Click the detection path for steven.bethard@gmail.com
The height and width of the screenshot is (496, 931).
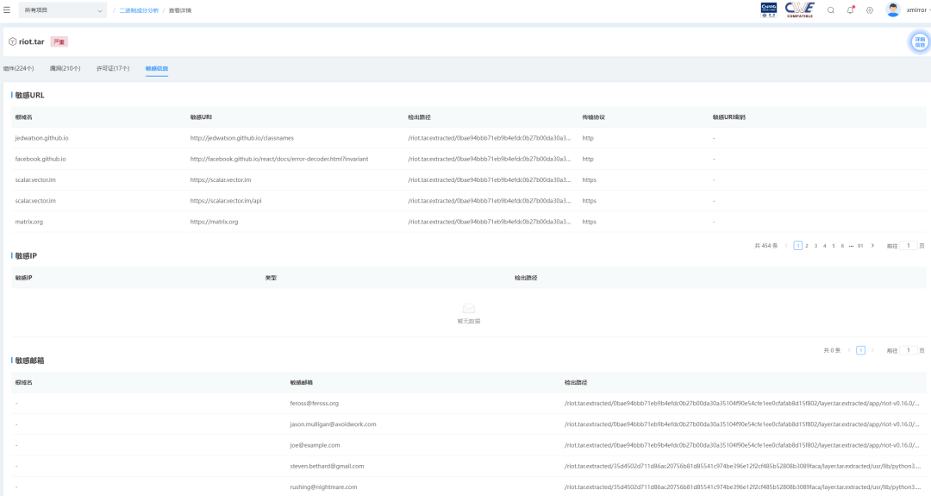coord(743,467)
